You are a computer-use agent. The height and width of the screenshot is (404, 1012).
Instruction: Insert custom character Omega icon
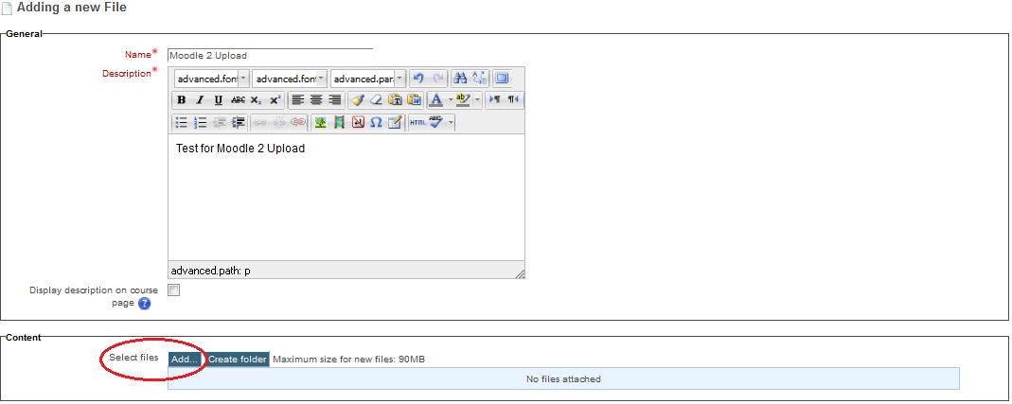point(376,122)
